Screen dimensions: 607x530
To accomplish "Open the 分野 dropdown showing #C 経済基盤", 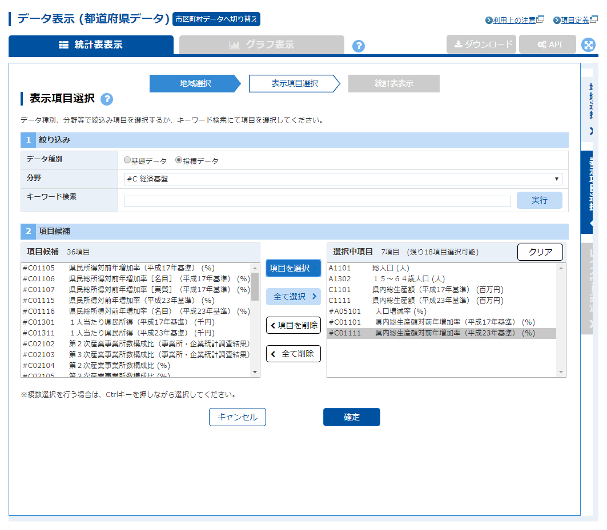I will 343,179.
